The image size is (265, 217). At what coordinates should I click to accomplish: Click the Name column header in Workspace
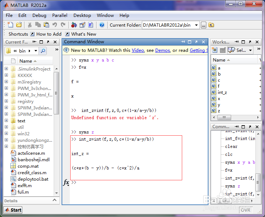[234, 60]
